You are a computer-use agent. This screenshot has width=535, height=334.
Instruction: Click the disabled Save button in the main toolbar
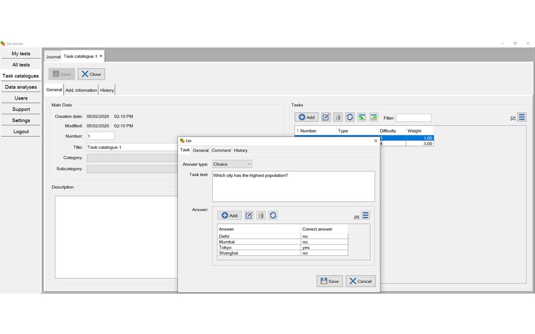62,74
